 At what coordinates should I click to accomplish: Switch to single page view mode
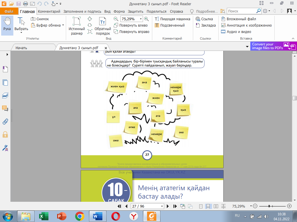[201, 206]
